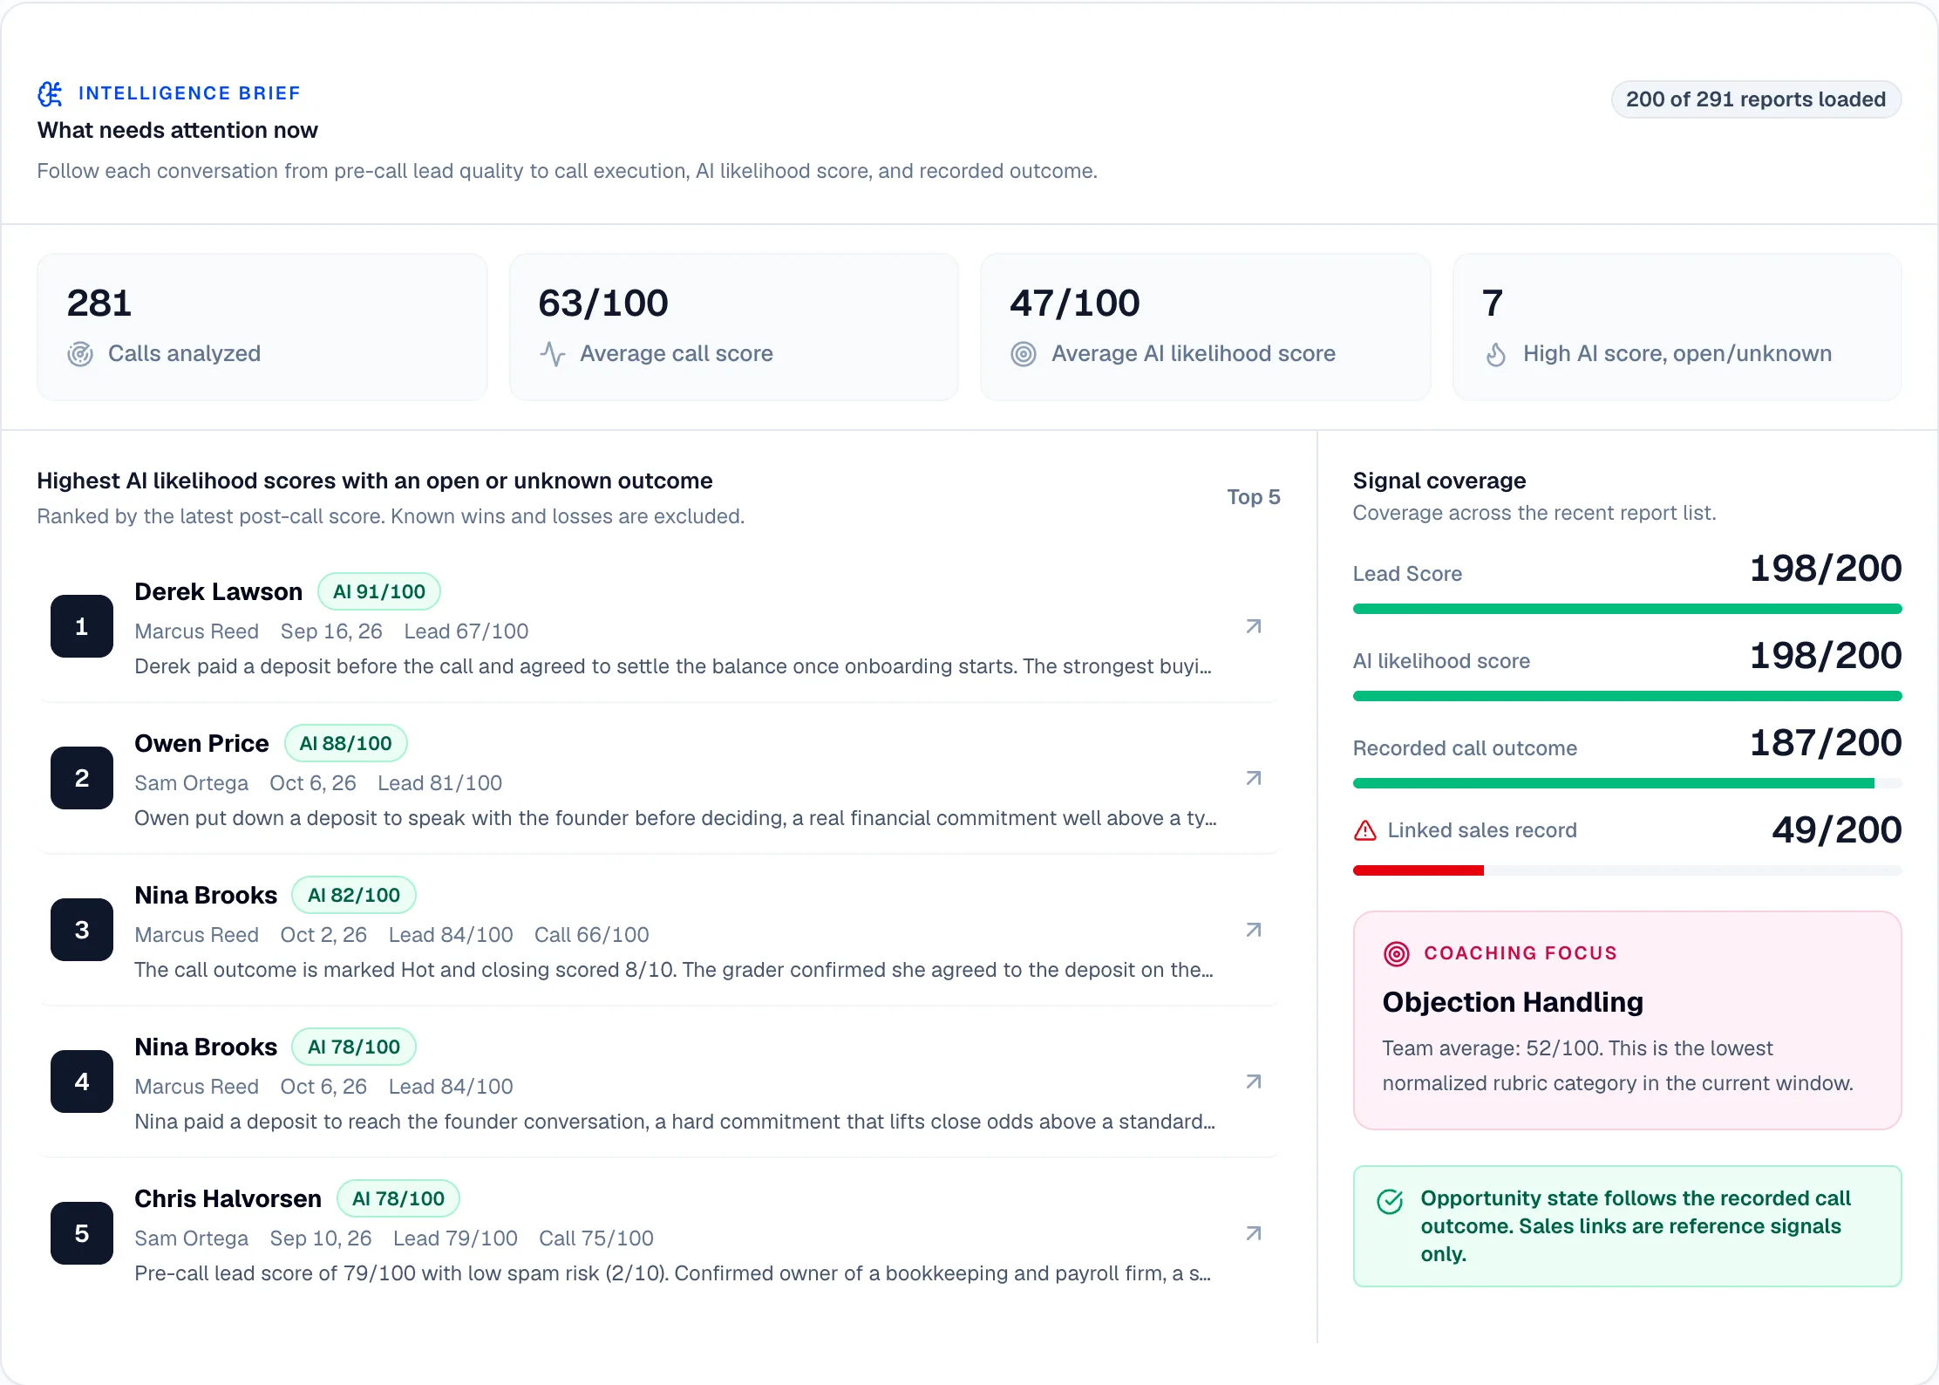Click the Lead Score coverage progress bar
This screenshot has width=1939, height=1385.
click(1627, 609)
